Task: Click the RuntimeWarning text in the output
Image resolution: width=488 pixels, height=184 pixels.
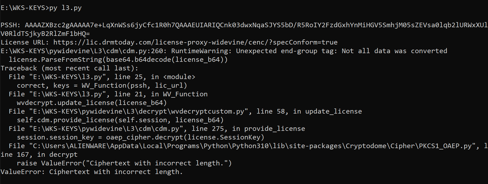Action: pos(201,51)
